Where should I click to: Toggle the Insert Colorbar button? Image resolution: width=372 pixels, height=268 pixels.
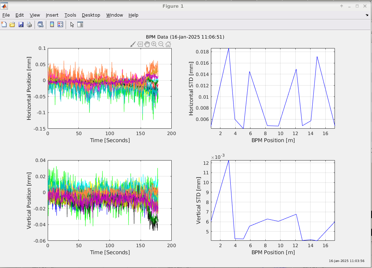click(52, 24)
